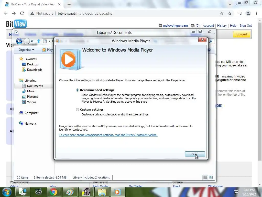This screenshot has width=262, height=197.
Task: Click the bitview.net URL address field
Action: pyautogui.click(x=85, y=13)
